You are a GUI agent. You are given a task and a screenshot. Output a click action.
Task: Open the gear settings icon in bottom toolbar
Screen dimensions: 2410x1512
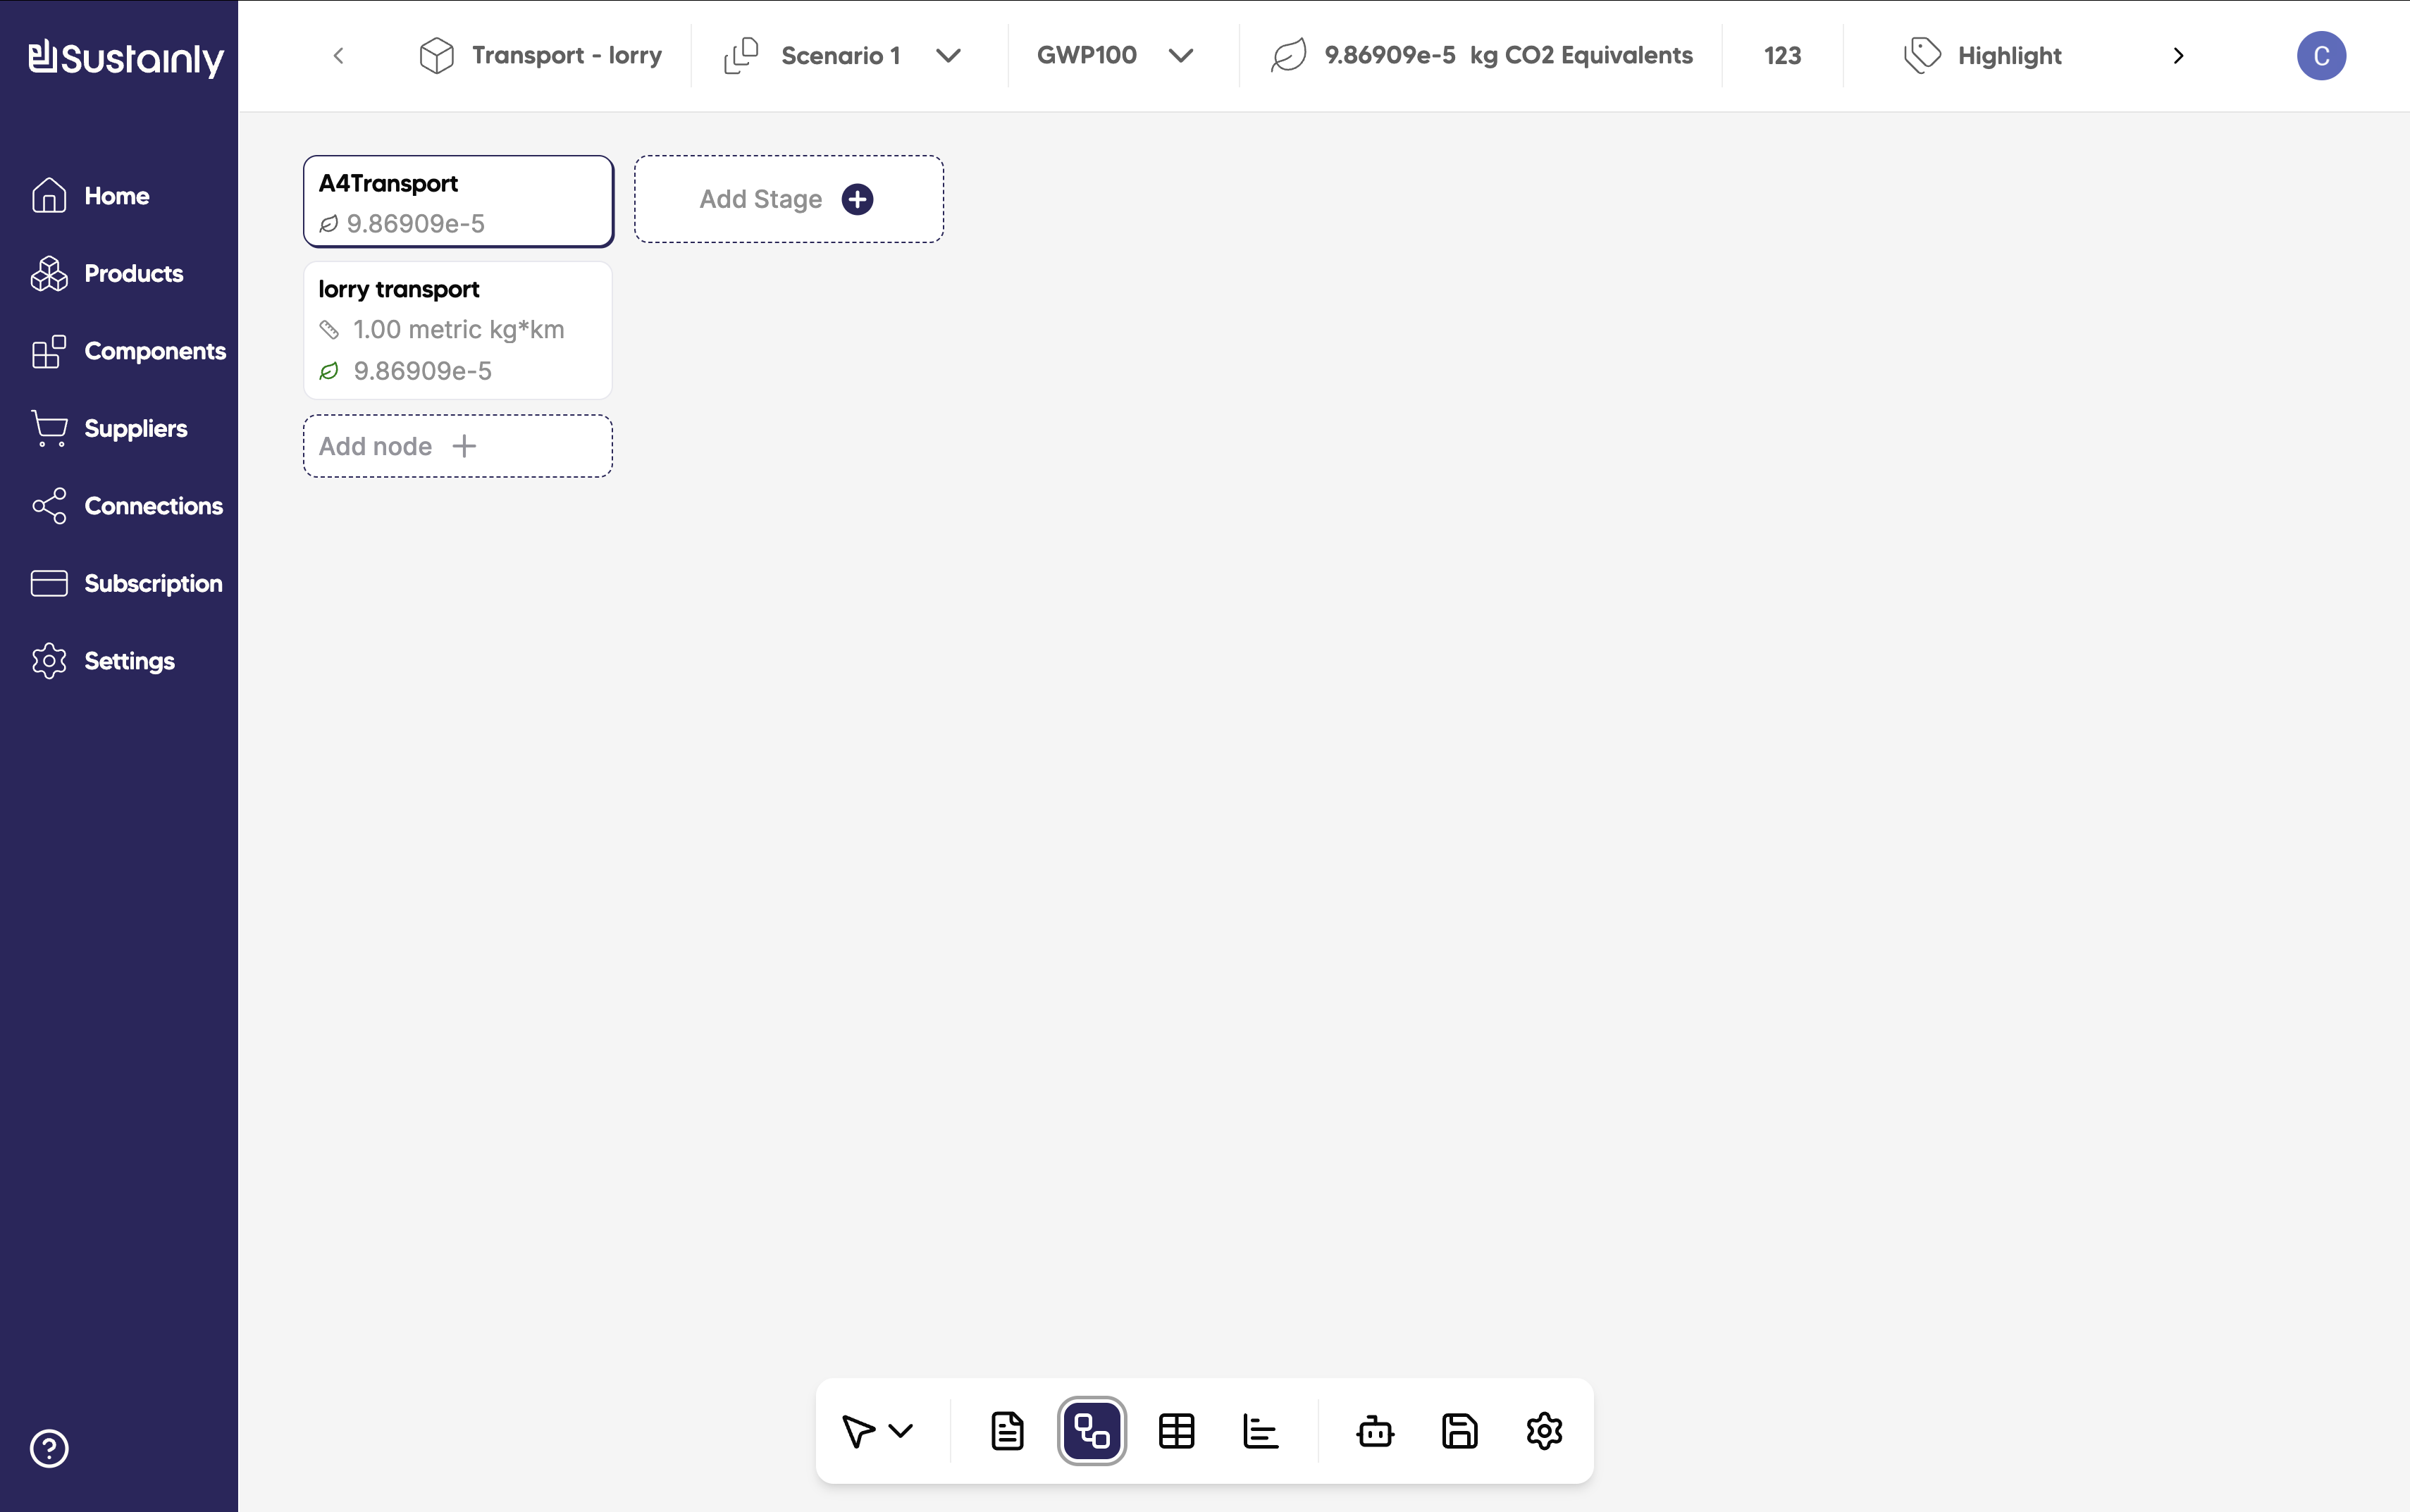click(x=1544, y=1431)
